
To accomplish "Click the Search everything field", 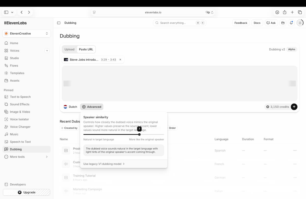I will [x=180, y=23].
